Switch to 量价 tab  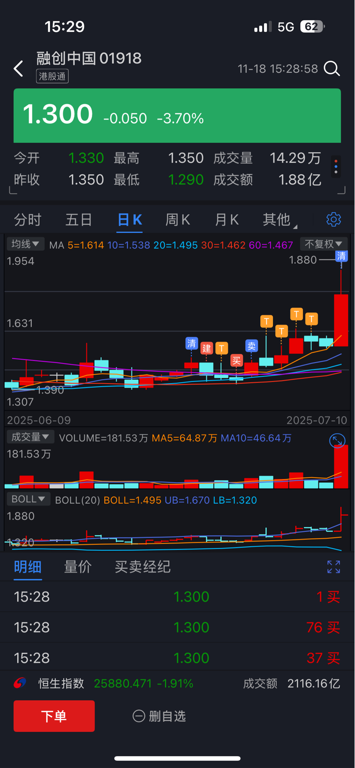tap(78, 567)
